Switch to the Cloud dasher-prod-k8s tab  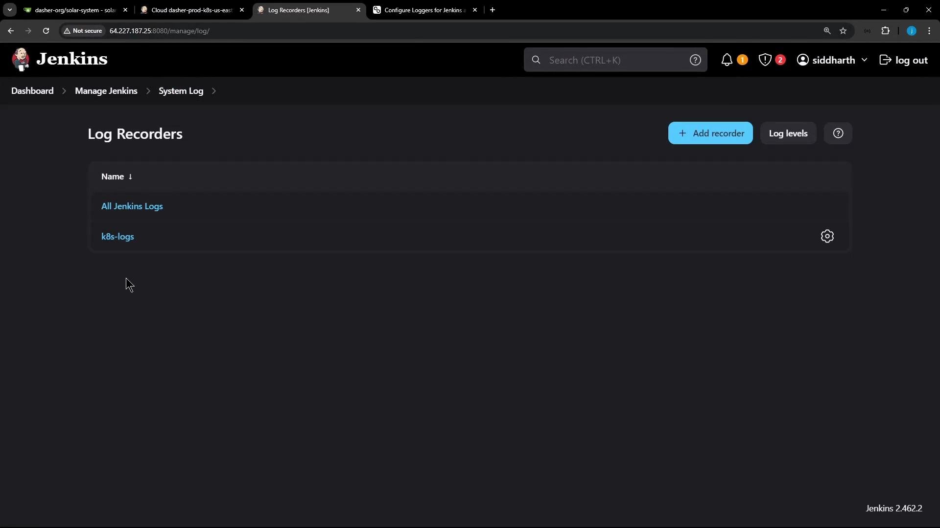pyautogui.click(x=192, y=10)
